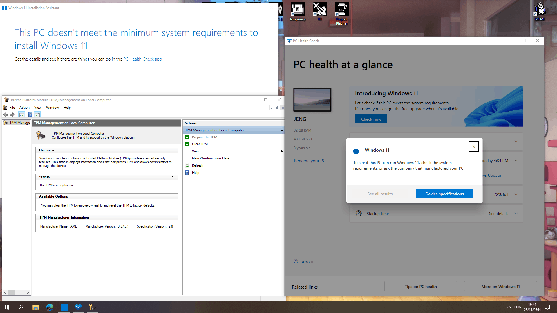
Task: Click the PC Health Check app link
Action: 142,59
